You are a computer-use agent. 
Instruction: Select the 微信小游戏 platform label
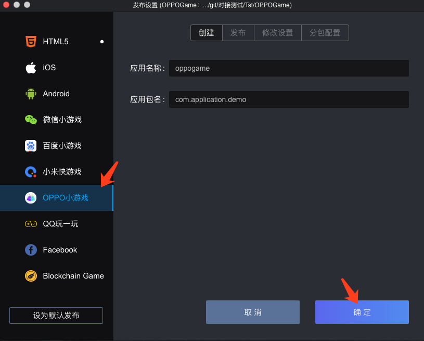tap(62, 120)
